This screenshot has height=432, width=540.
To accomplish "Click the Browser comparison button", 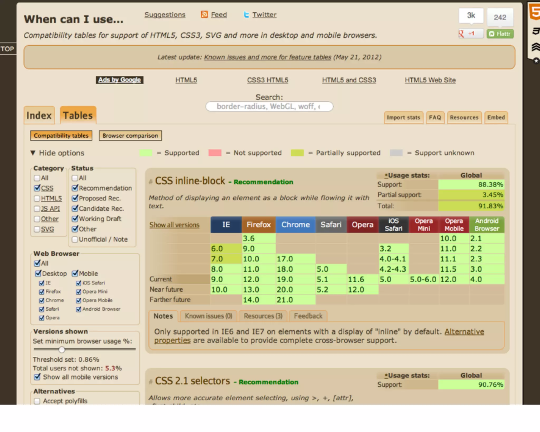I will click(130, 136).
